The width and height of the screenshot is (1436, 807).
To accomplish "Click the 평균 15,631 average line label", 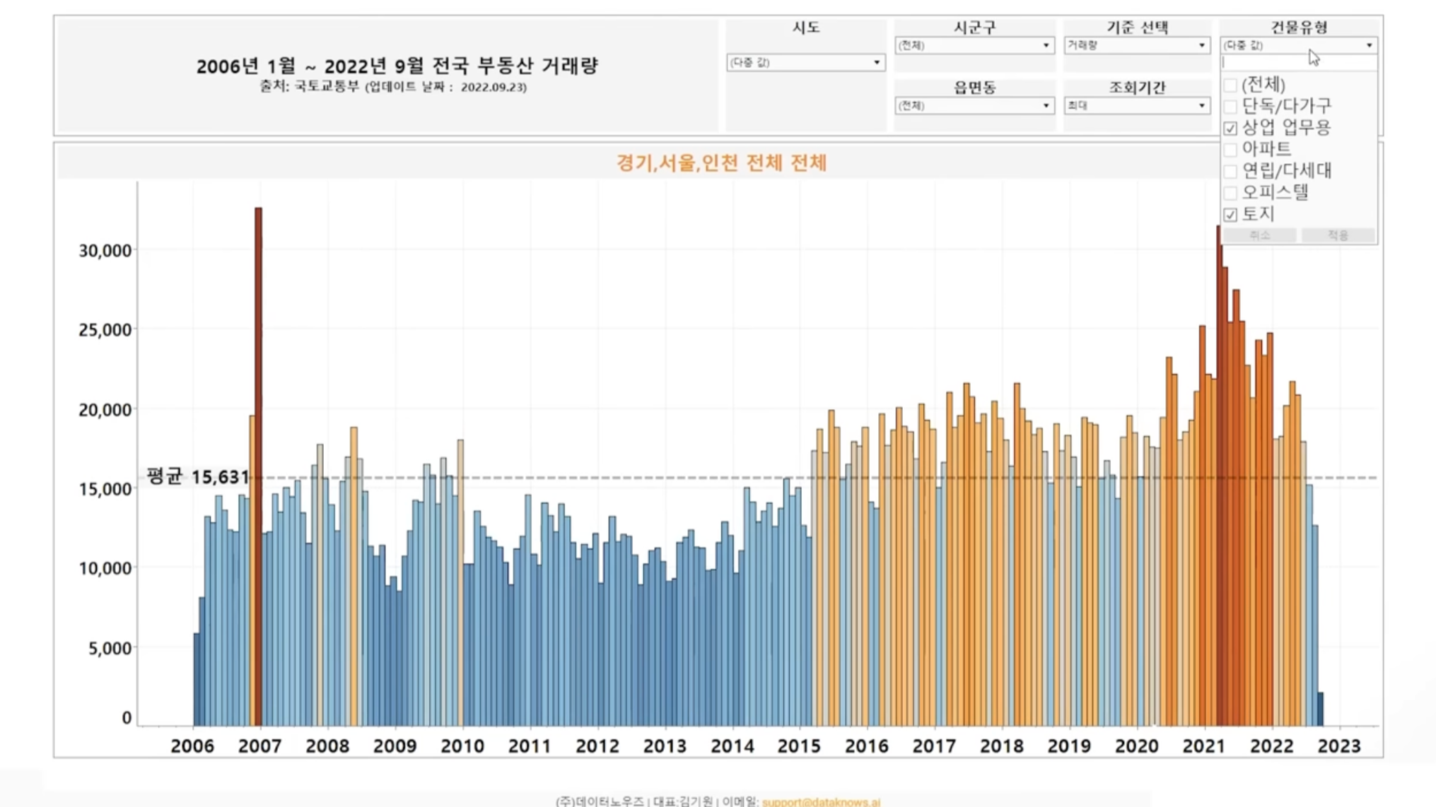I will point(198,477).
